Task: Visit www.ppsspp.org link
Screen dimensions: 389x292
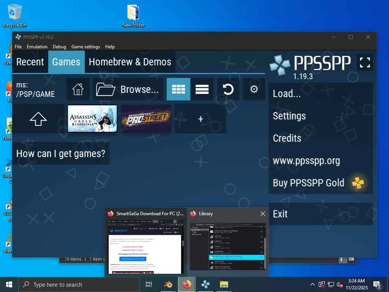Action: [x=321, y=161]
